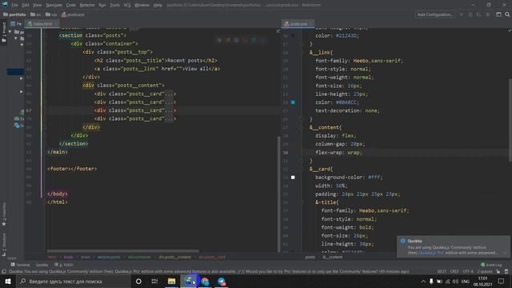Image resolution: width=512 pixels, height=288 pixels.
Task: Open File Explorer from taskbar
Action: (x=171, y=281)
